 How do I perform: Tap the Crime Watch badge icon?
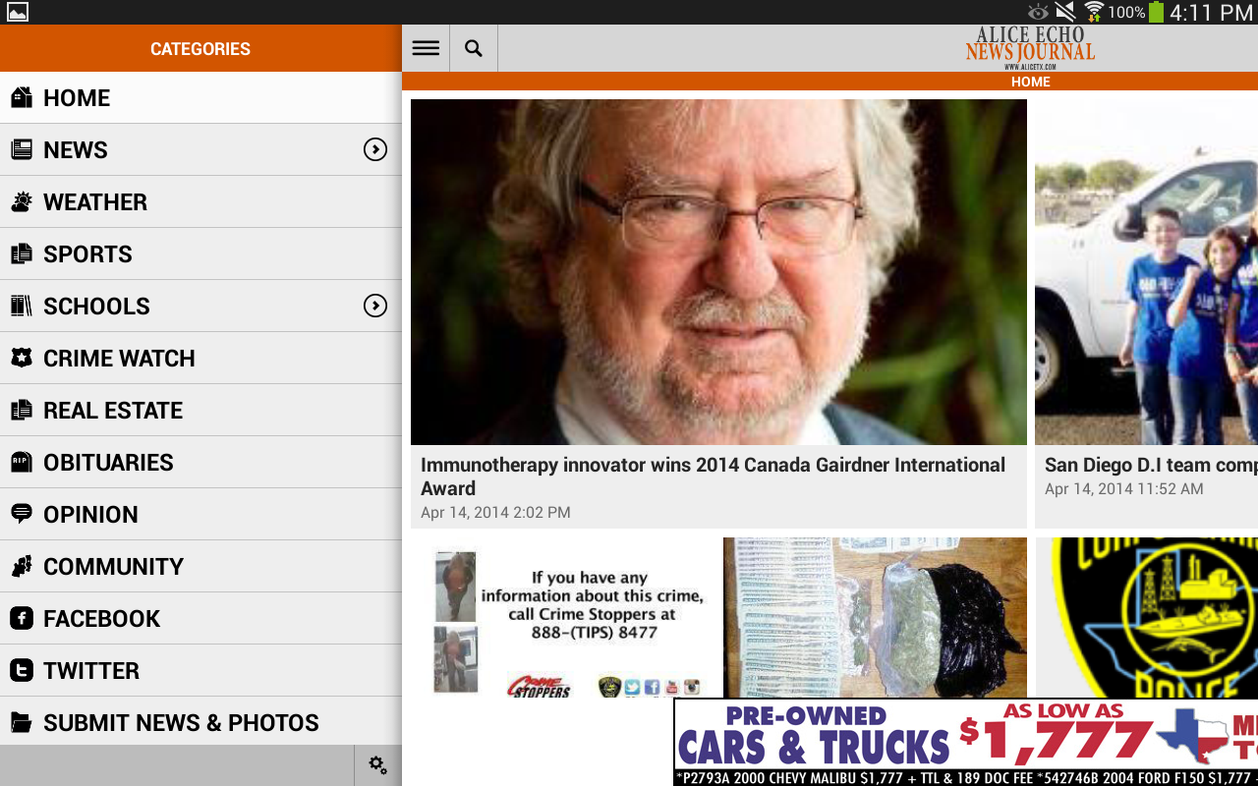click(x=22, y=358)
